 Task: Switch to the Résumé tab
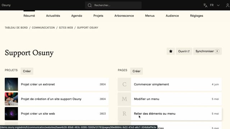pyautogui.click(x=29, y=16)
